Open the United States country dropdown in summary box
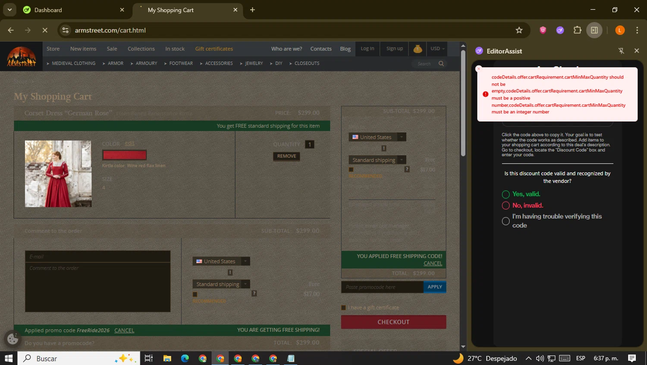Image resolution: width=647 pixels, height=365 pixels. click(377, 137)
